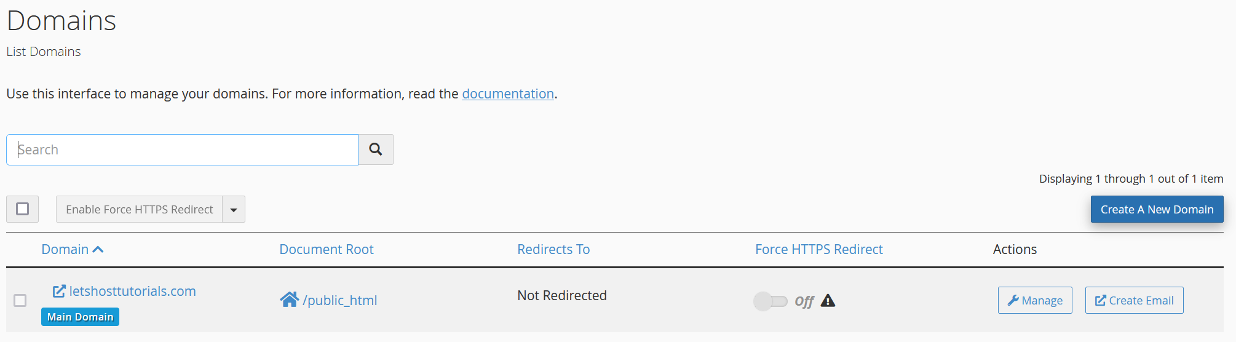The image size is (1236, 342).
Task: Click the magnifying glass search icon
Action: click(376, 149)
